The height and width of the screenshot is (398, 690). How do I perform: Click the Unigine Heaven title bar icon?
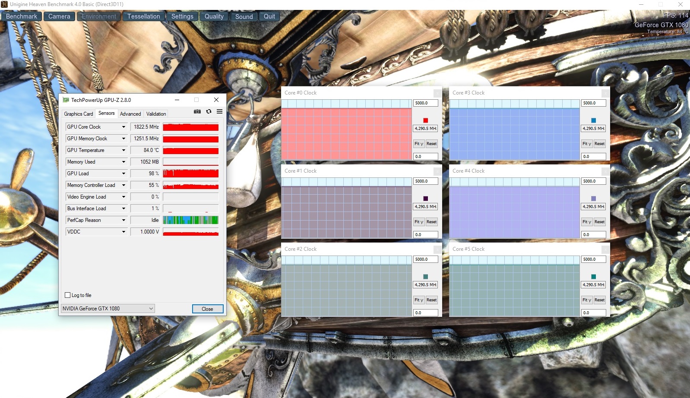[4, 4]
